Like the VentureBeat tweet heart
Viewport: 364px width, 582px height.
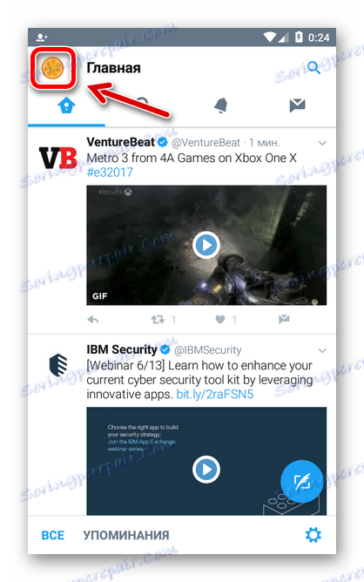tap(220, 320)
